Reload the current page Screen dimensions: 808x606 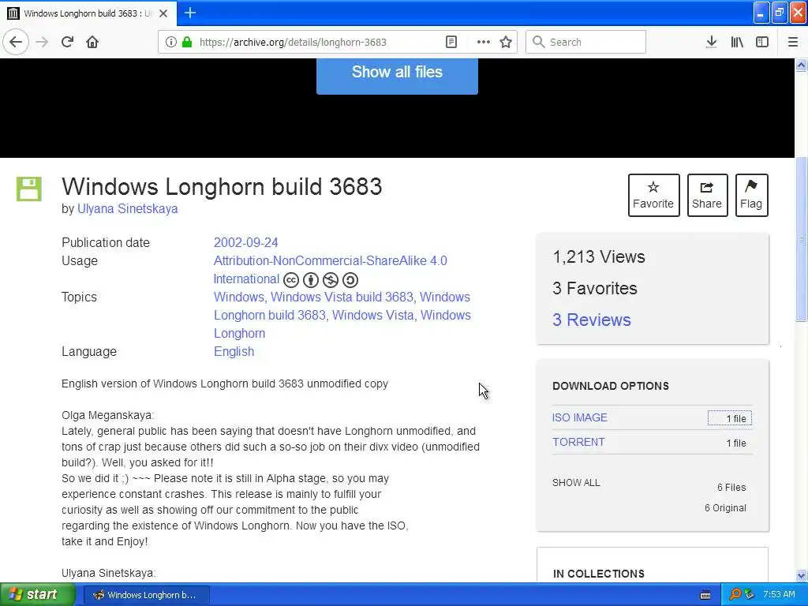click(68, 42)
